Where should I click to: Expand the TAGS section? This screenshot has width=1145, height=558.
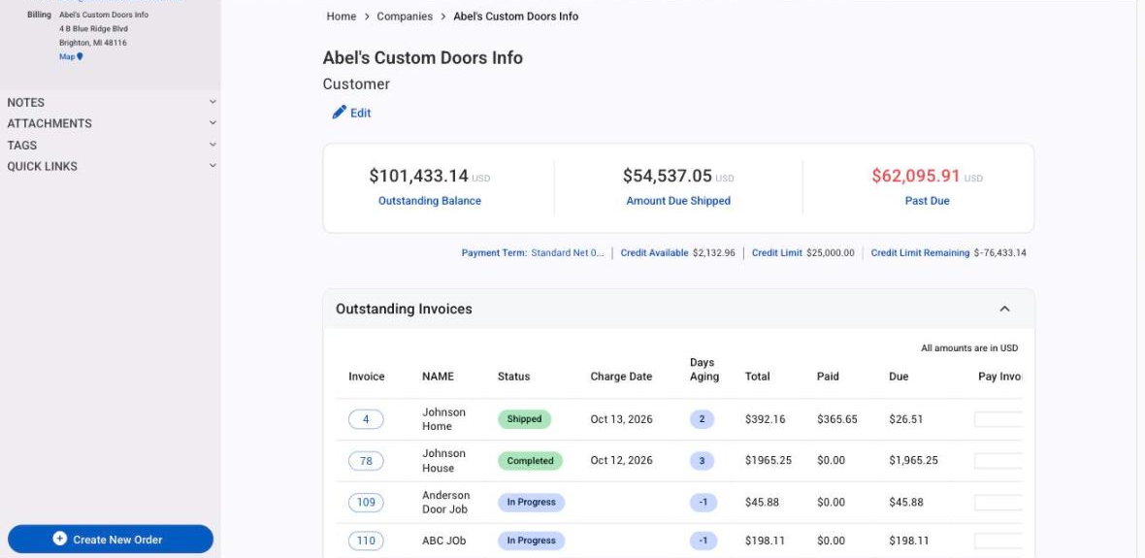tap(110, 145)
